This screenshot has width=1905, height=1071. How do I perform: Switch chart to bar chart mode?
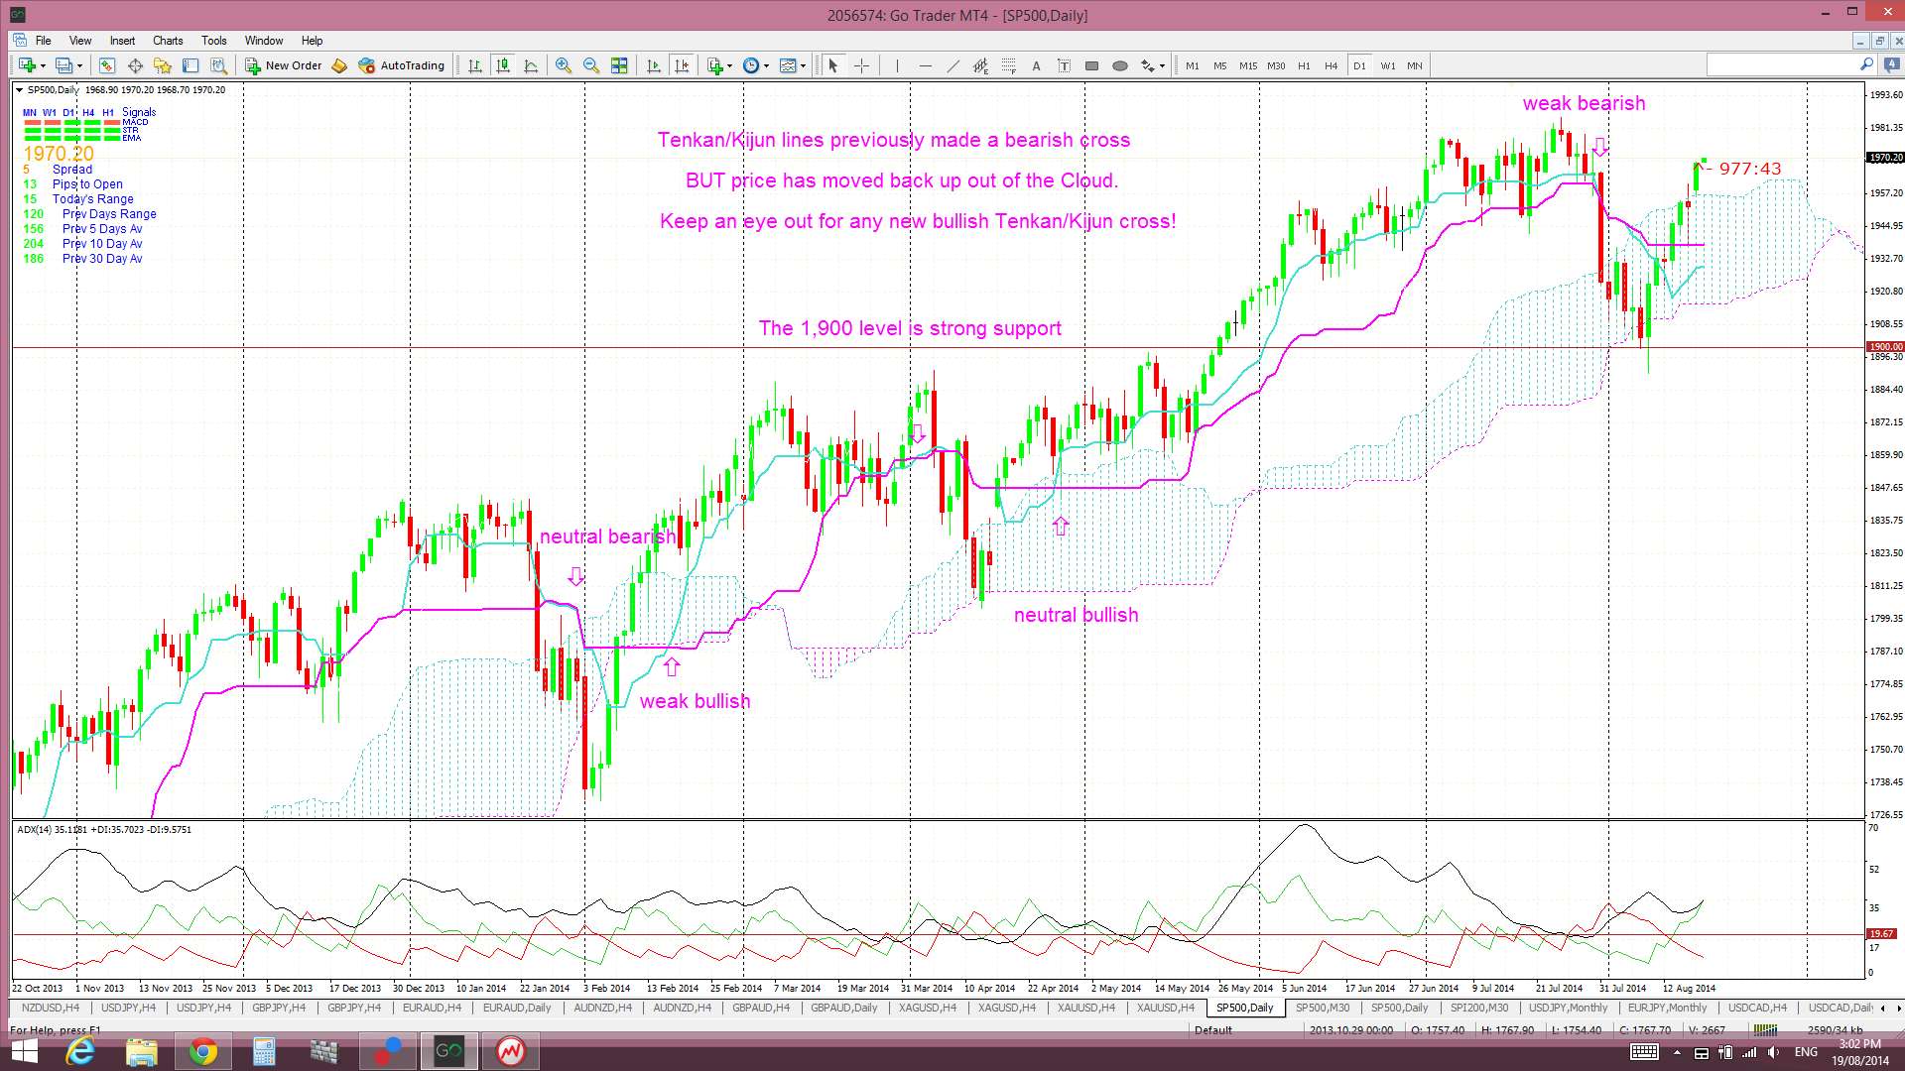click(x=475, y=65)
